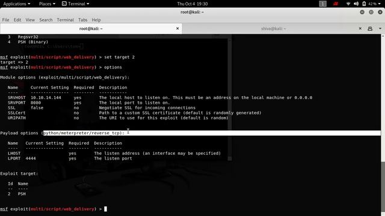Screen dimensions: 385x216
Task: Open the Edit menu
Action: tap(17, 20)
